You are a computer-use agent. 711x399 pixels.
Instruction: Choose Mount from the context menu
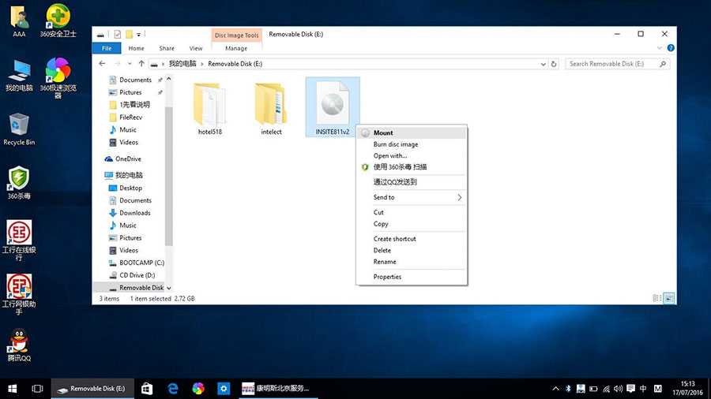click(x=412, y=133)
